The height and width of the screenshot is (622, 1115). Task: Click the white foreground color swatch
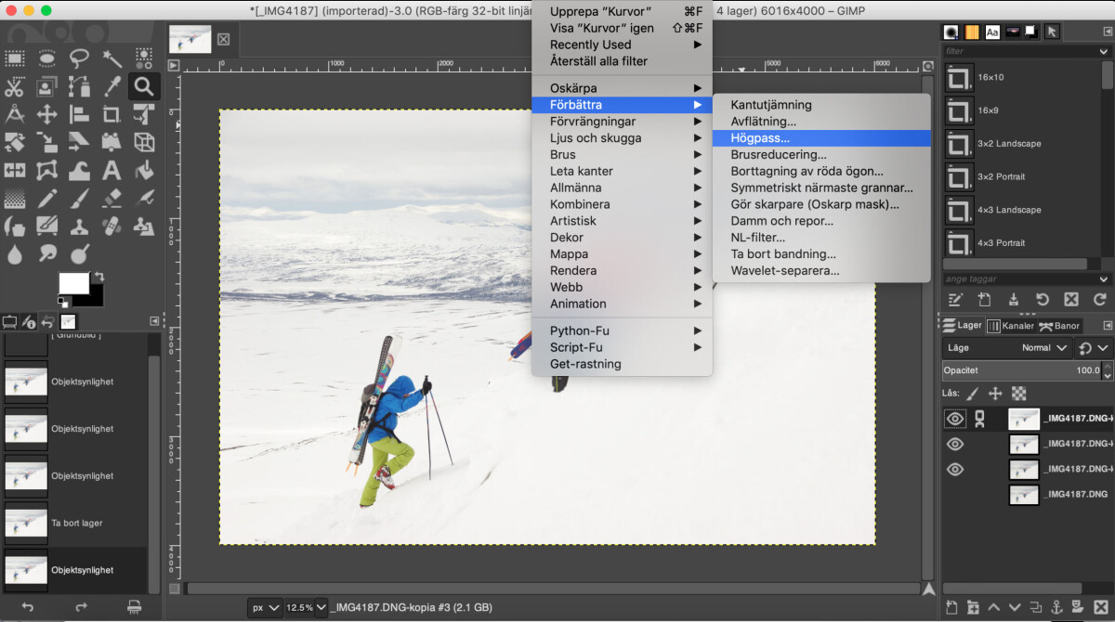74,282
